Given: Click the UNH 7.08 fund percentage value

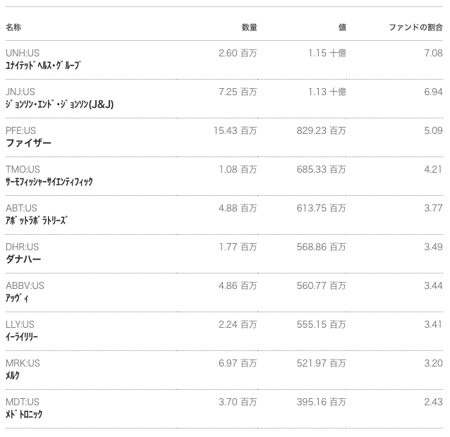Looking at the screenshot, I should click(x=433, y=53).
